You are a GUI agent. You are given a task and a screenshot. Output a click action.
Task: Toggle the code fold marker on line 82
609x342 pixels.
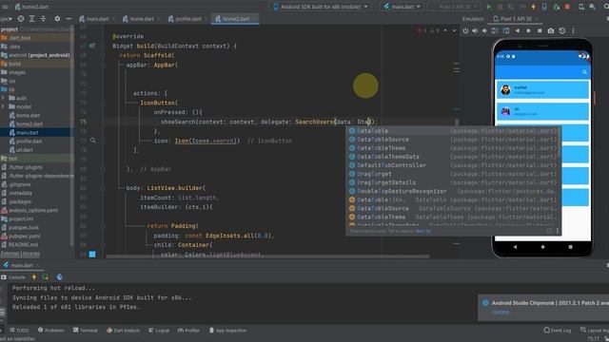(x=103, y=188)
